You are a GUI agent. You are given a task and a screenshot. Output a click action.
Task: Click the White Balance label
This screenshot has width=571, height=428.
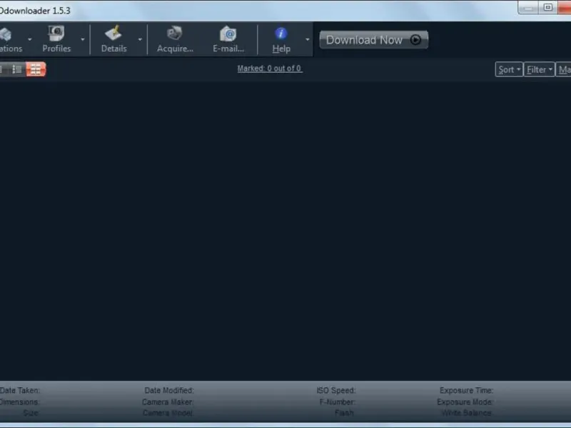pyautogui.click(x=467, y=413)
